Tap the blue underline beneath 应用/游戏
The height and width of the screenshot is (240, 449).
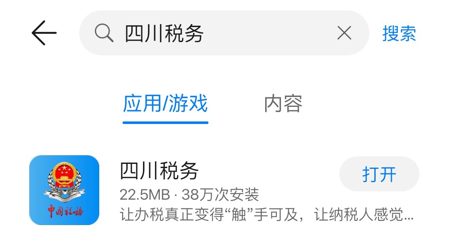tap(165, 123)
